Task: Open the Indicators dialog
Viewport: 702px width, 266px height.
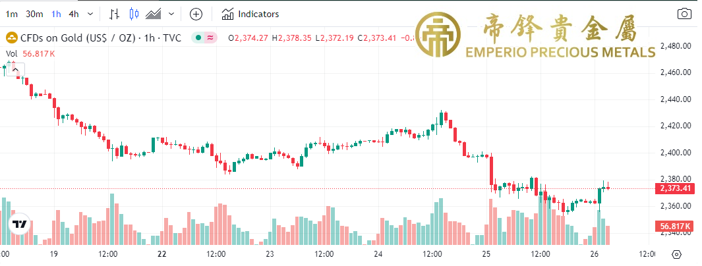Action: (250, 14)
